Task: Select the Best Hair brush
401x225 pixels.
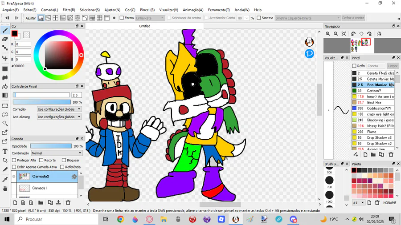Action: (373, 102)
